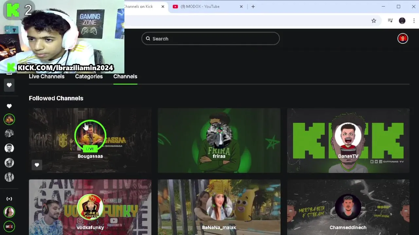Open Chrome three-dot menu
This screenshot has width=419, height=235.
pyautogui.click(x=414, y=21)
